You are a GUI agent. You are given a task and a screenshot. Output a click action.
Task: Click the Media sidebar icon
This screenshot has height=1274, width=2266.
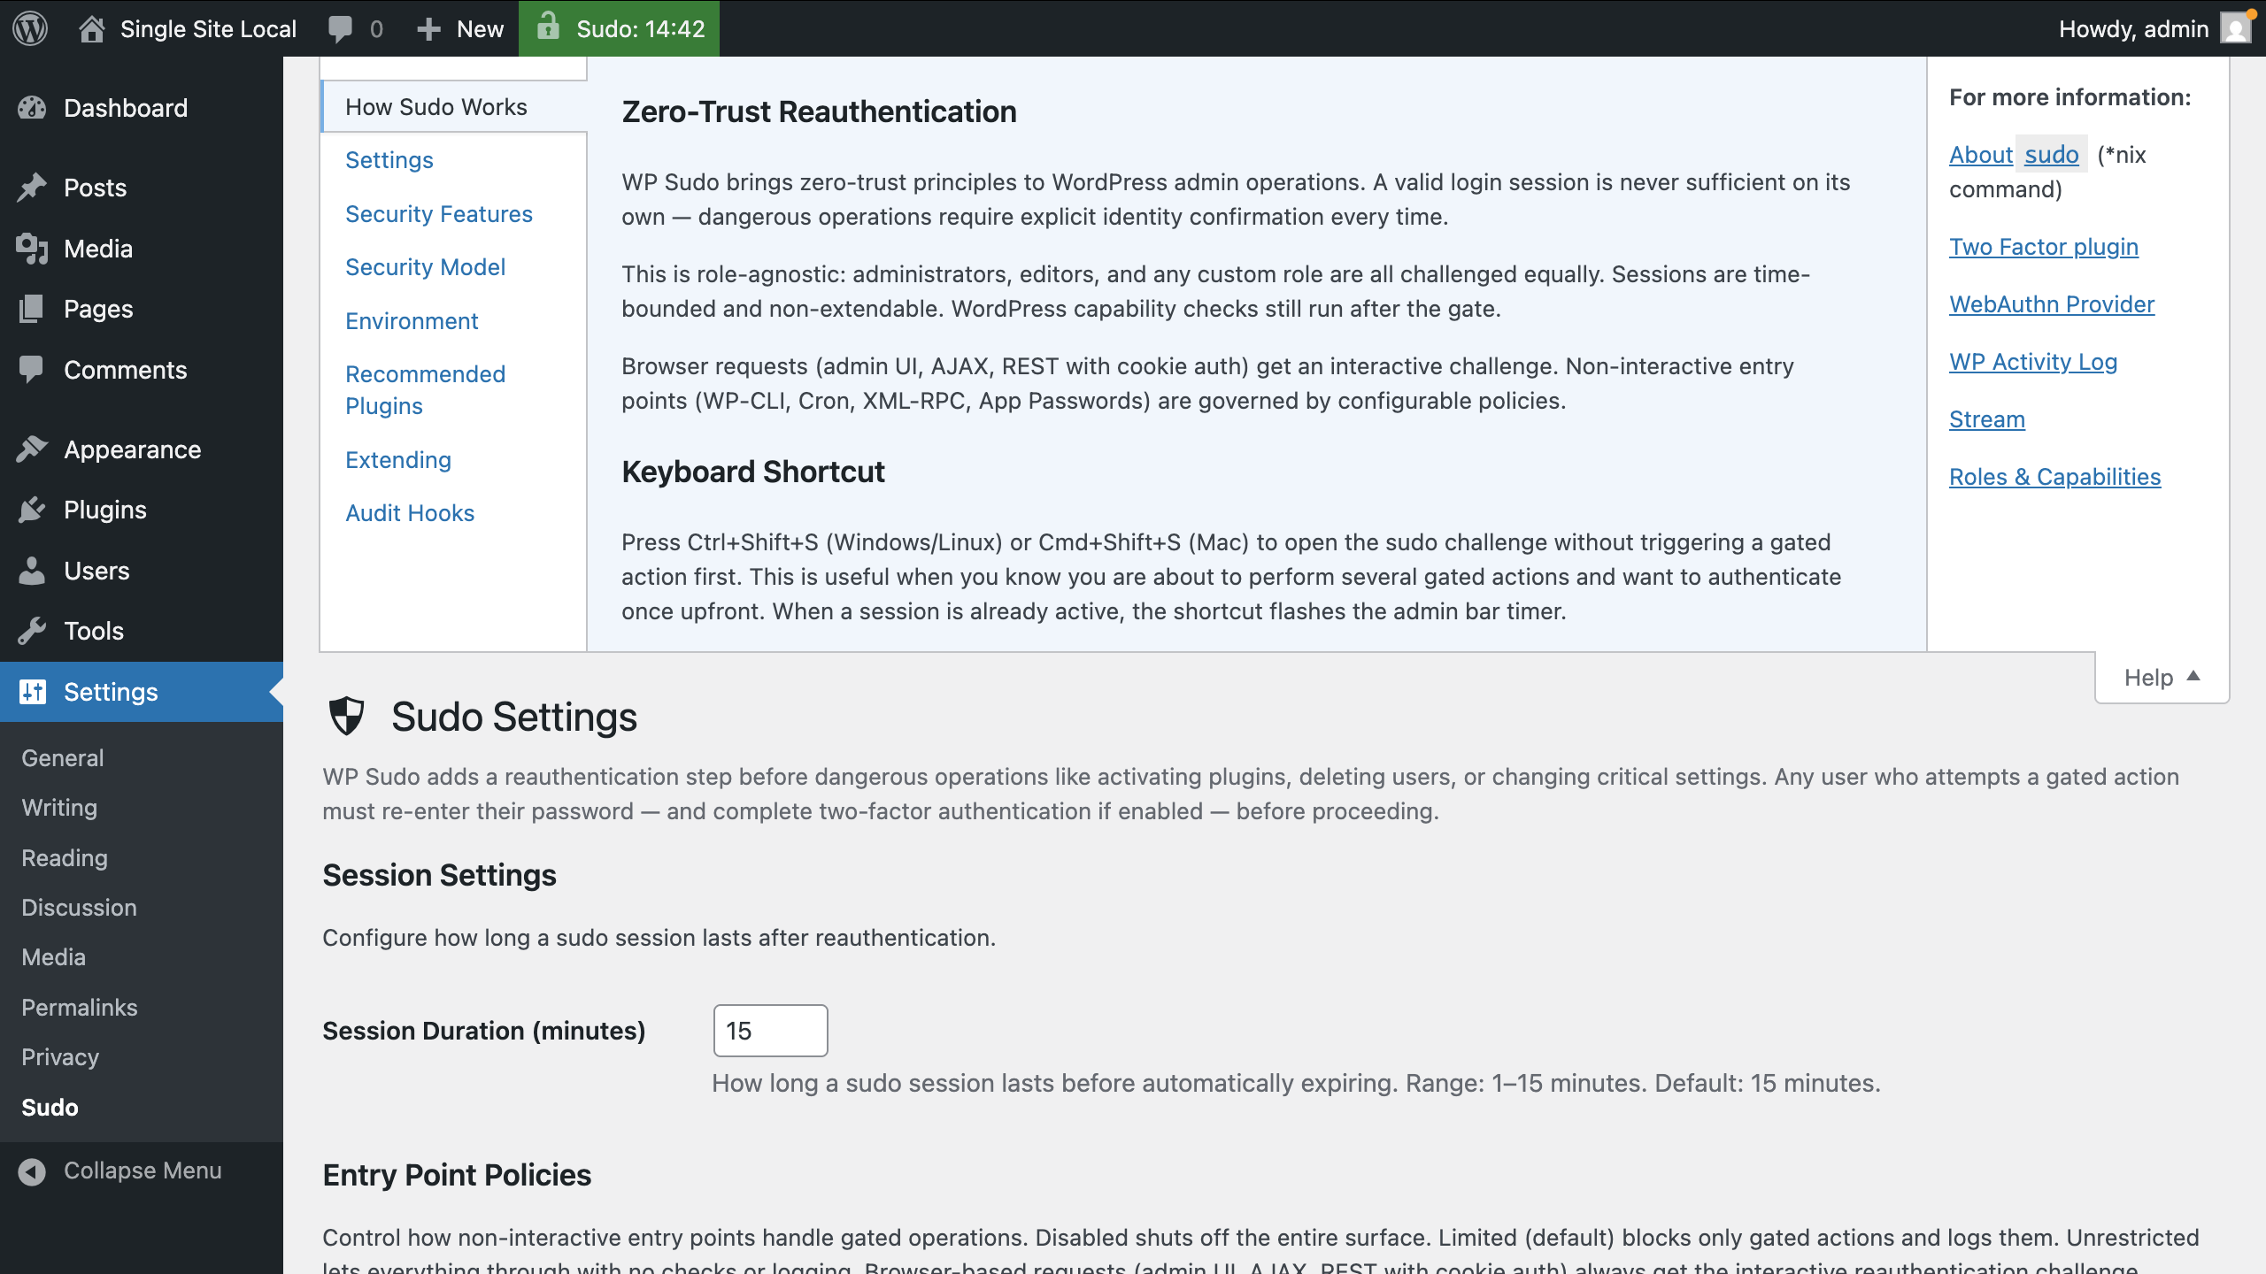pyautogui.click(x=32, y=249)
